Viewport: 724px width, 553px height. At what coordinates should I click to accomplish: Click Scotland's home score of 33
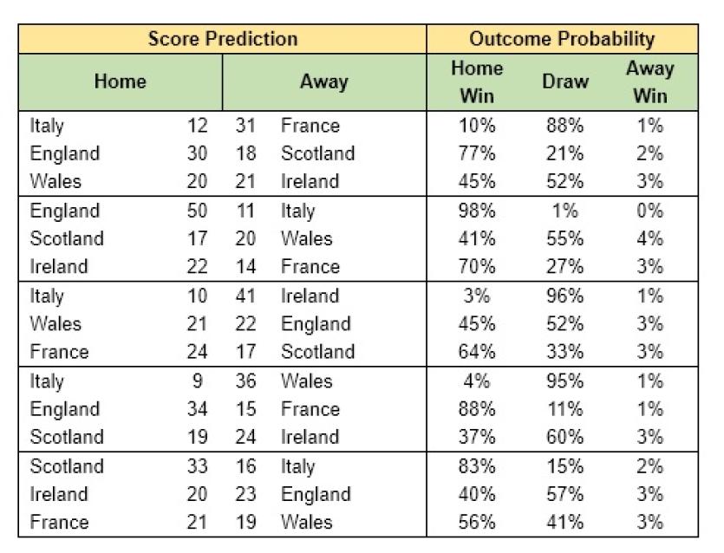coord(197,466)
